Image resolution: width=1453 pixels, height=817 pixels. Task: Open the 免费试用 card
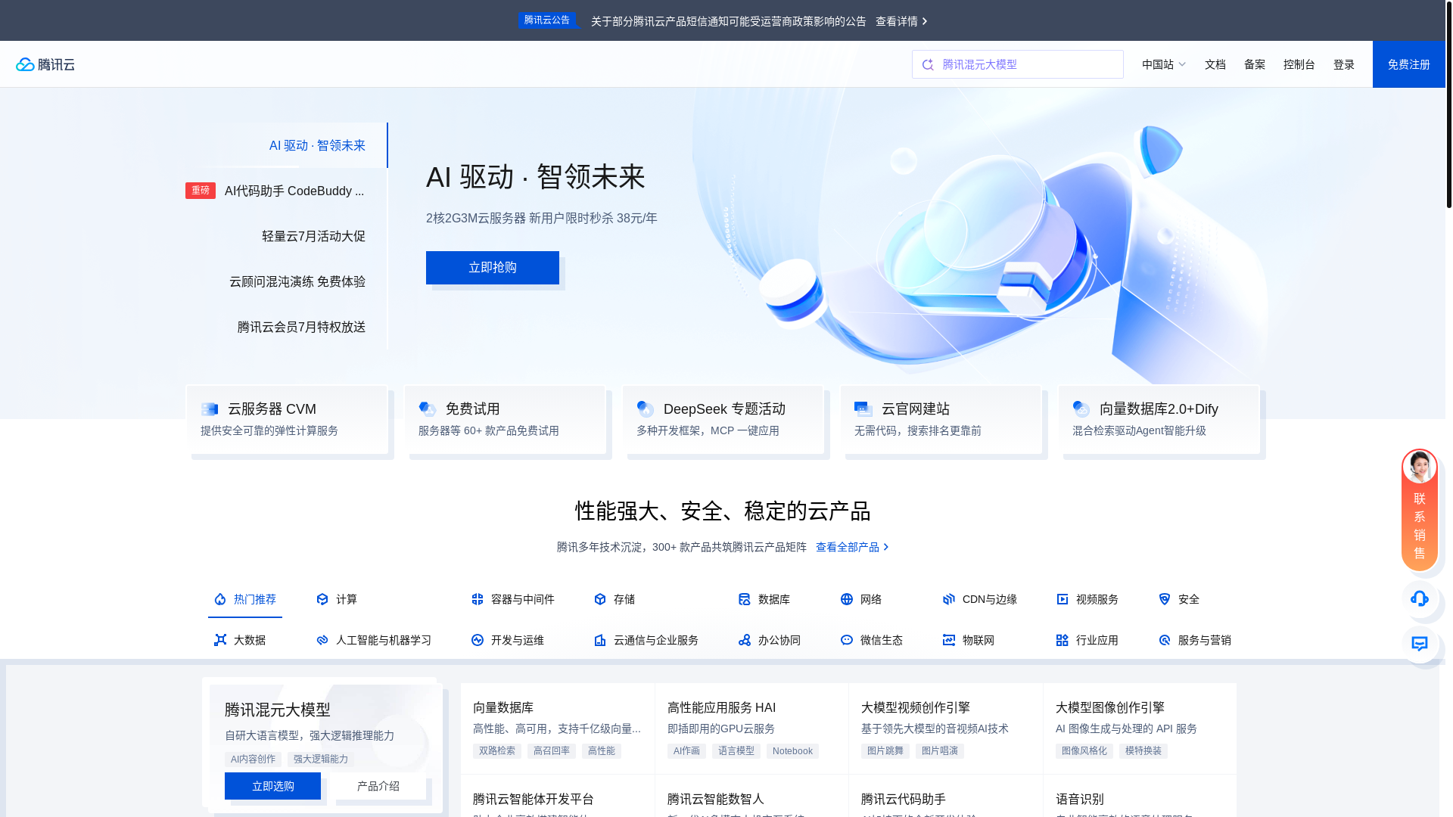click(x=505, y=420)
